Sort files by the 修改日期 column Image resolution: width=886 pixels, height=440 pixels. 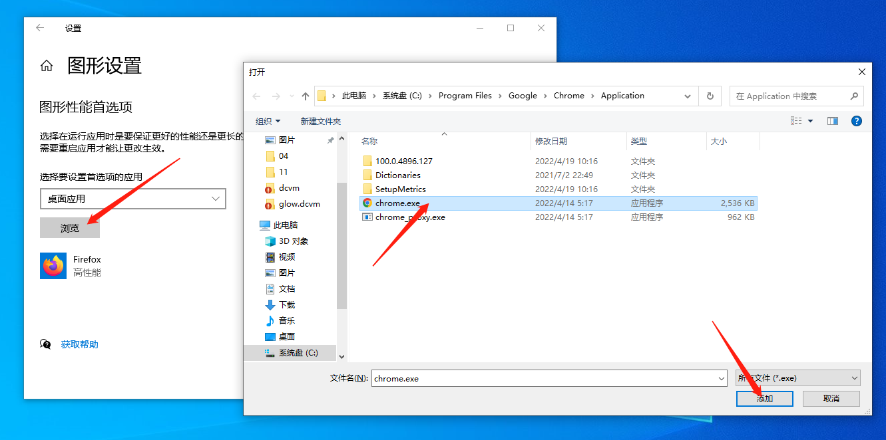551,142
